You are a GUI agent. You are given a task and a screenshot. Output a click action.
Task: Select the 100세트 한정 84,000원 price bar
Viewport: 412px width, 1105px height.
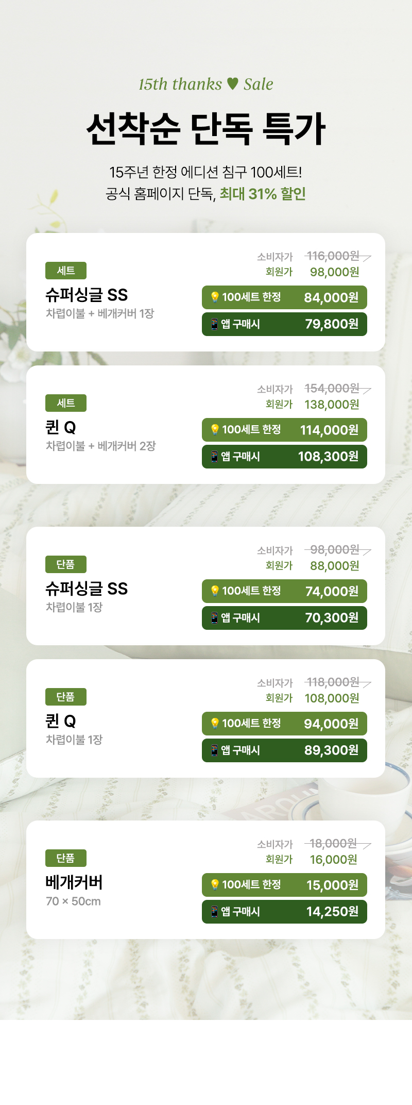coord(284,297)
